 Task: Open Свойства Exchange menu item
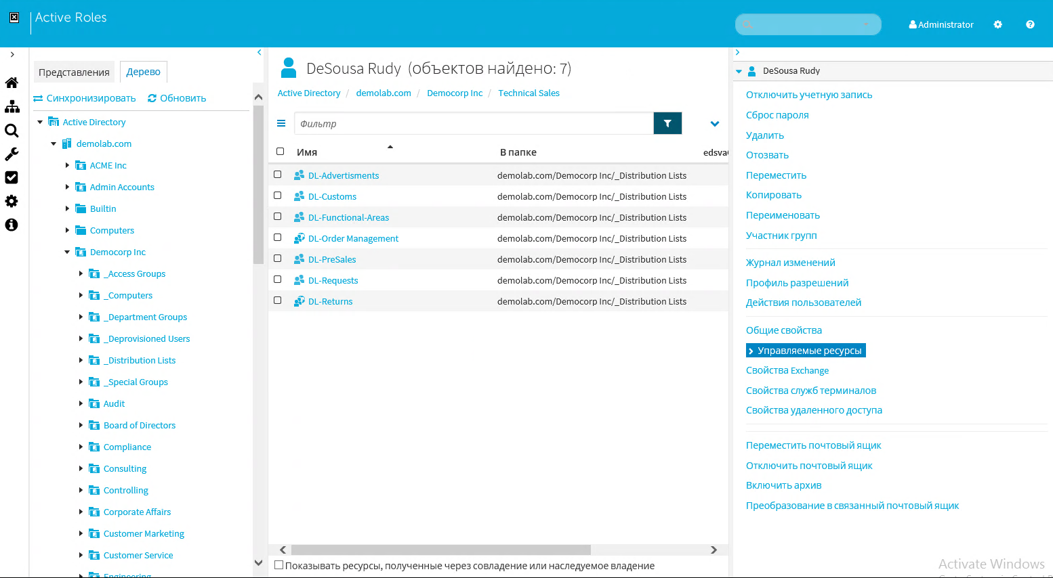(x=787, y=370)
